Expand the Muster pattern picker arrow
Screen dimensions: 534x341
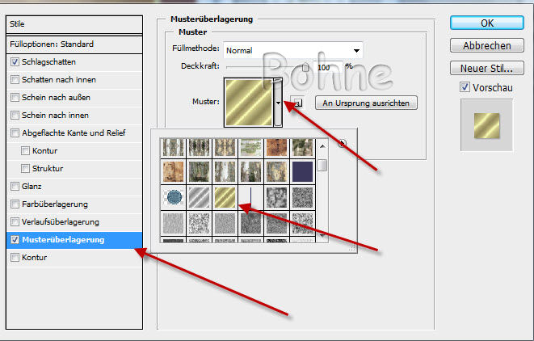278,103
